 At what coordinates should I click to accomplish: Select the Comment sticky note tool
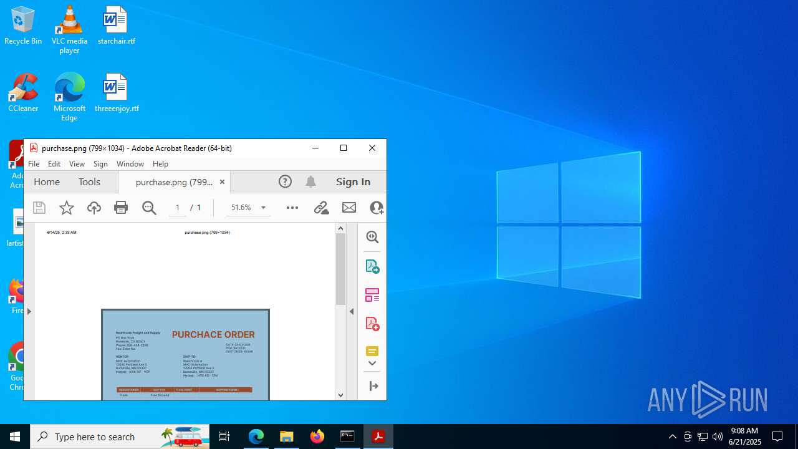(372, 351)
